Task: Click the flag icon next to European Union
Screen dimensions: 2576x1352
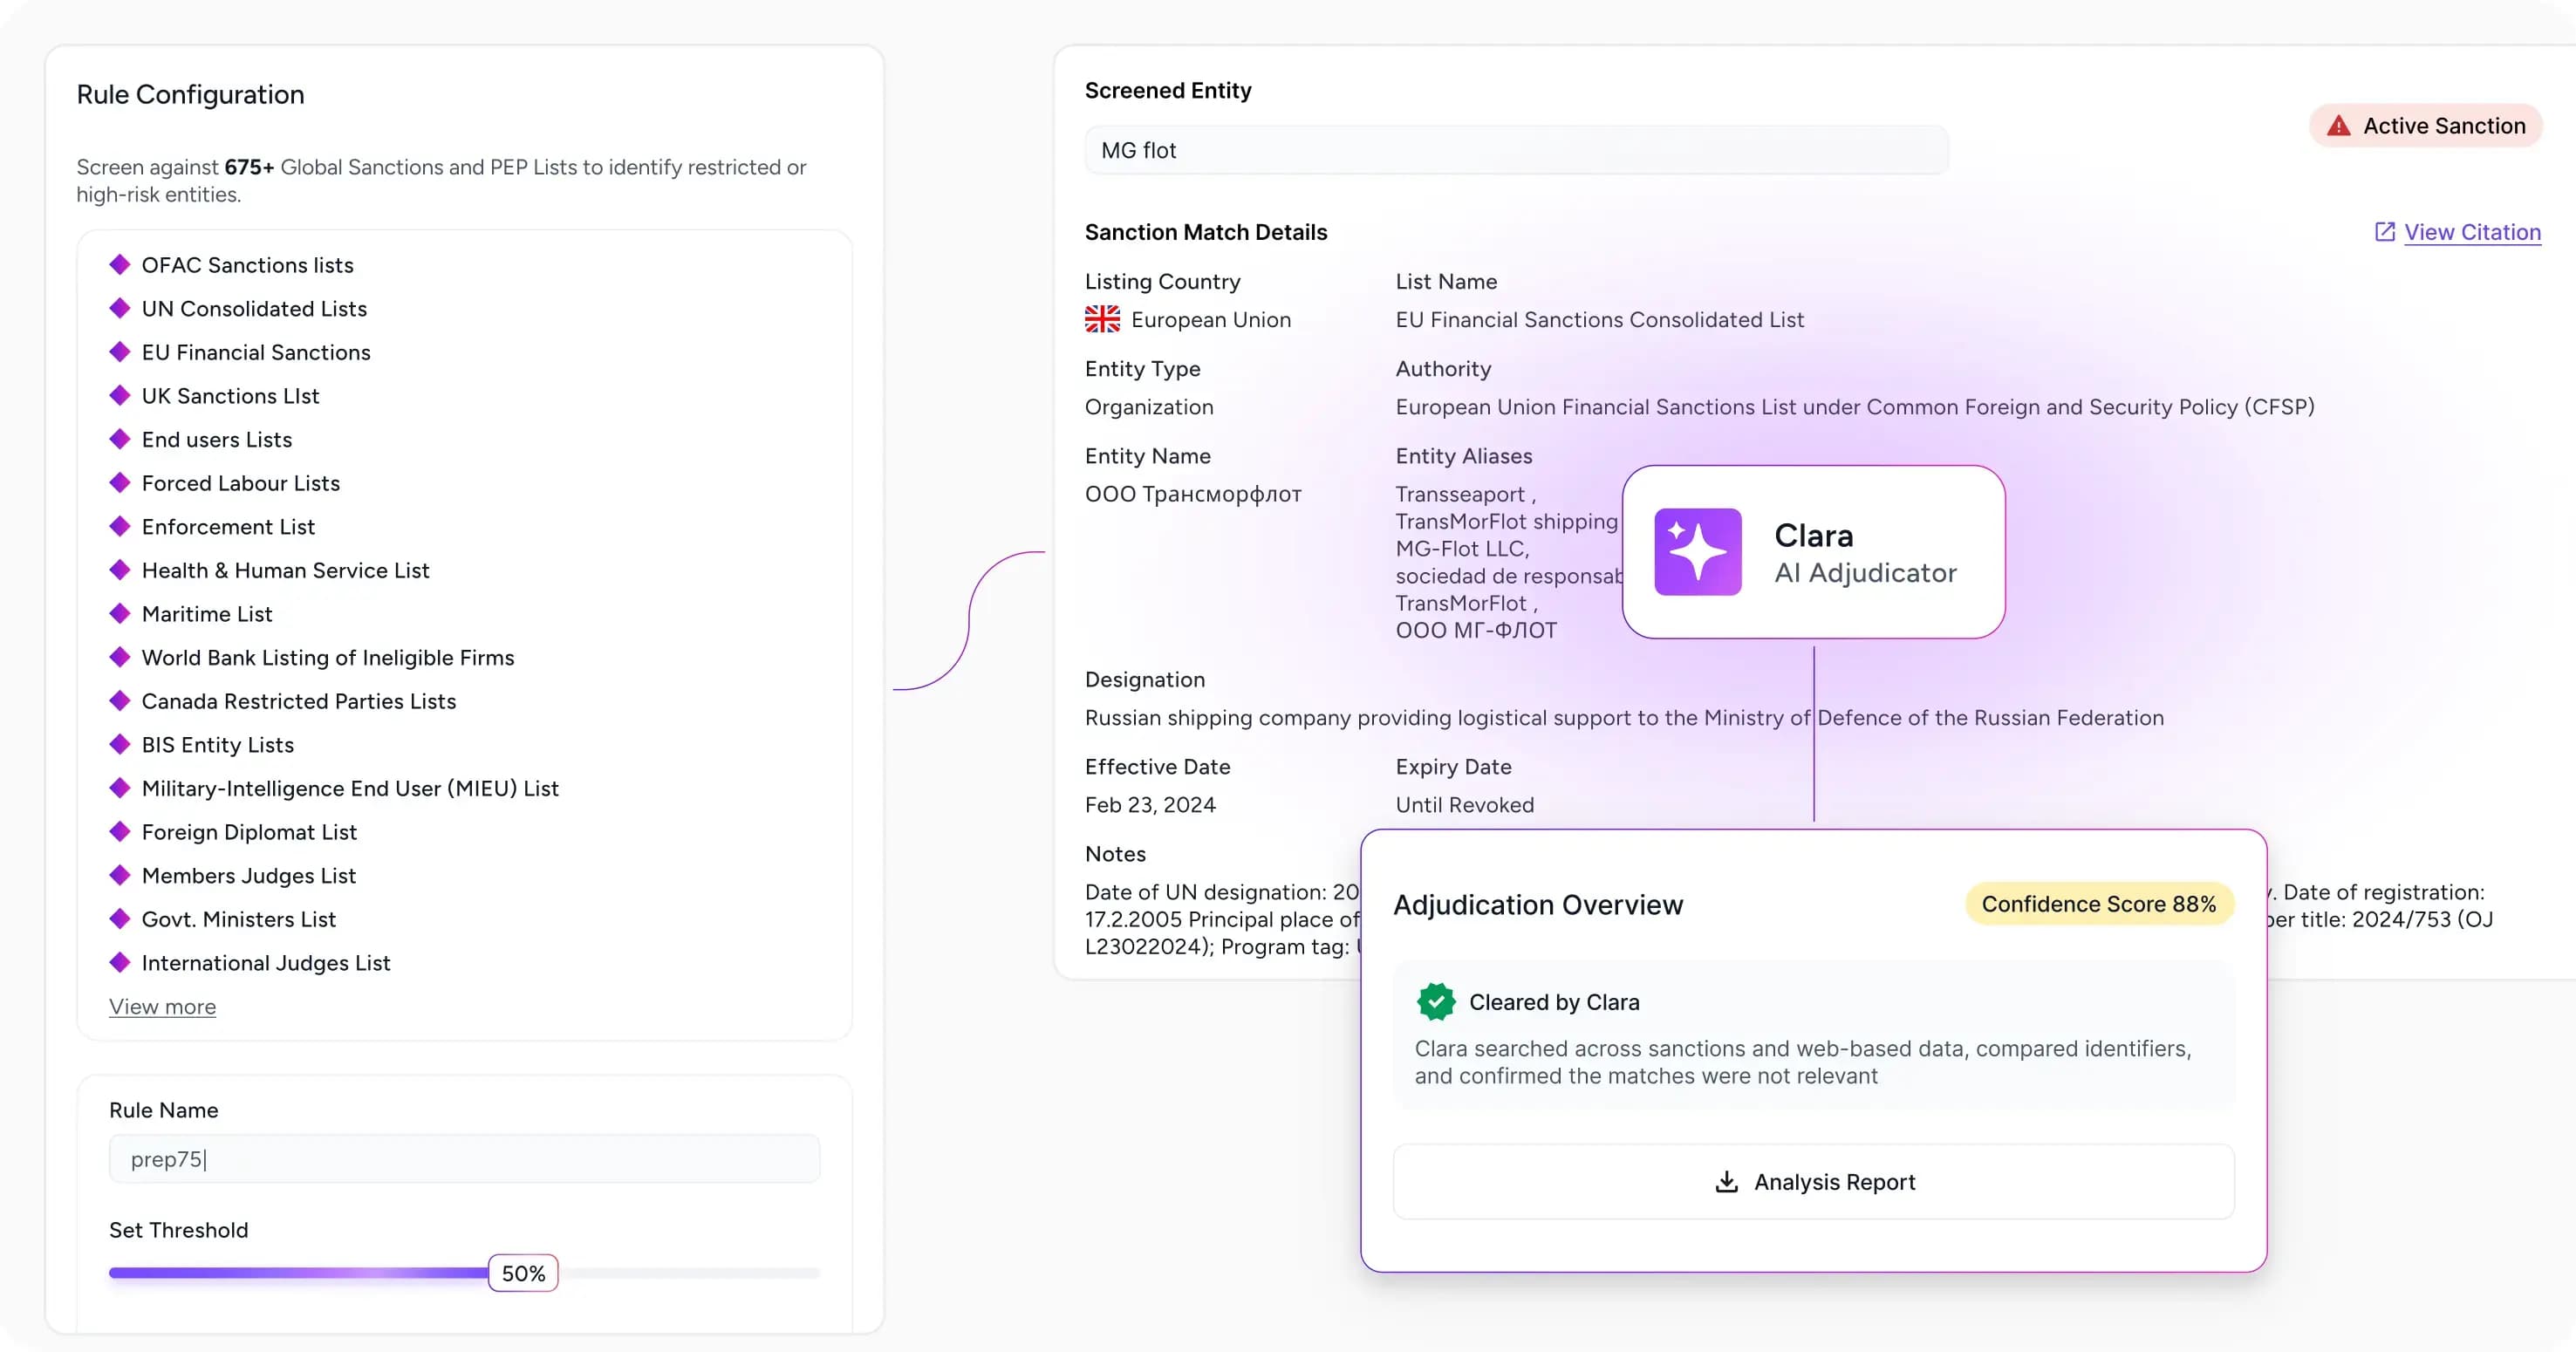Action: (x=1102, y=320)
